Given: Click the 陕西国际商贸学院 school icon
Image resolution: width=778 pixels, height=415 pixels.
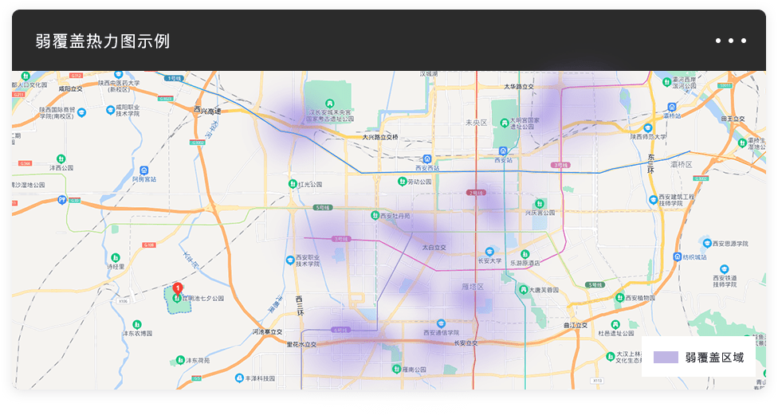Looking at the screenshot, I should pyautogui.click(x=82, y=112).
